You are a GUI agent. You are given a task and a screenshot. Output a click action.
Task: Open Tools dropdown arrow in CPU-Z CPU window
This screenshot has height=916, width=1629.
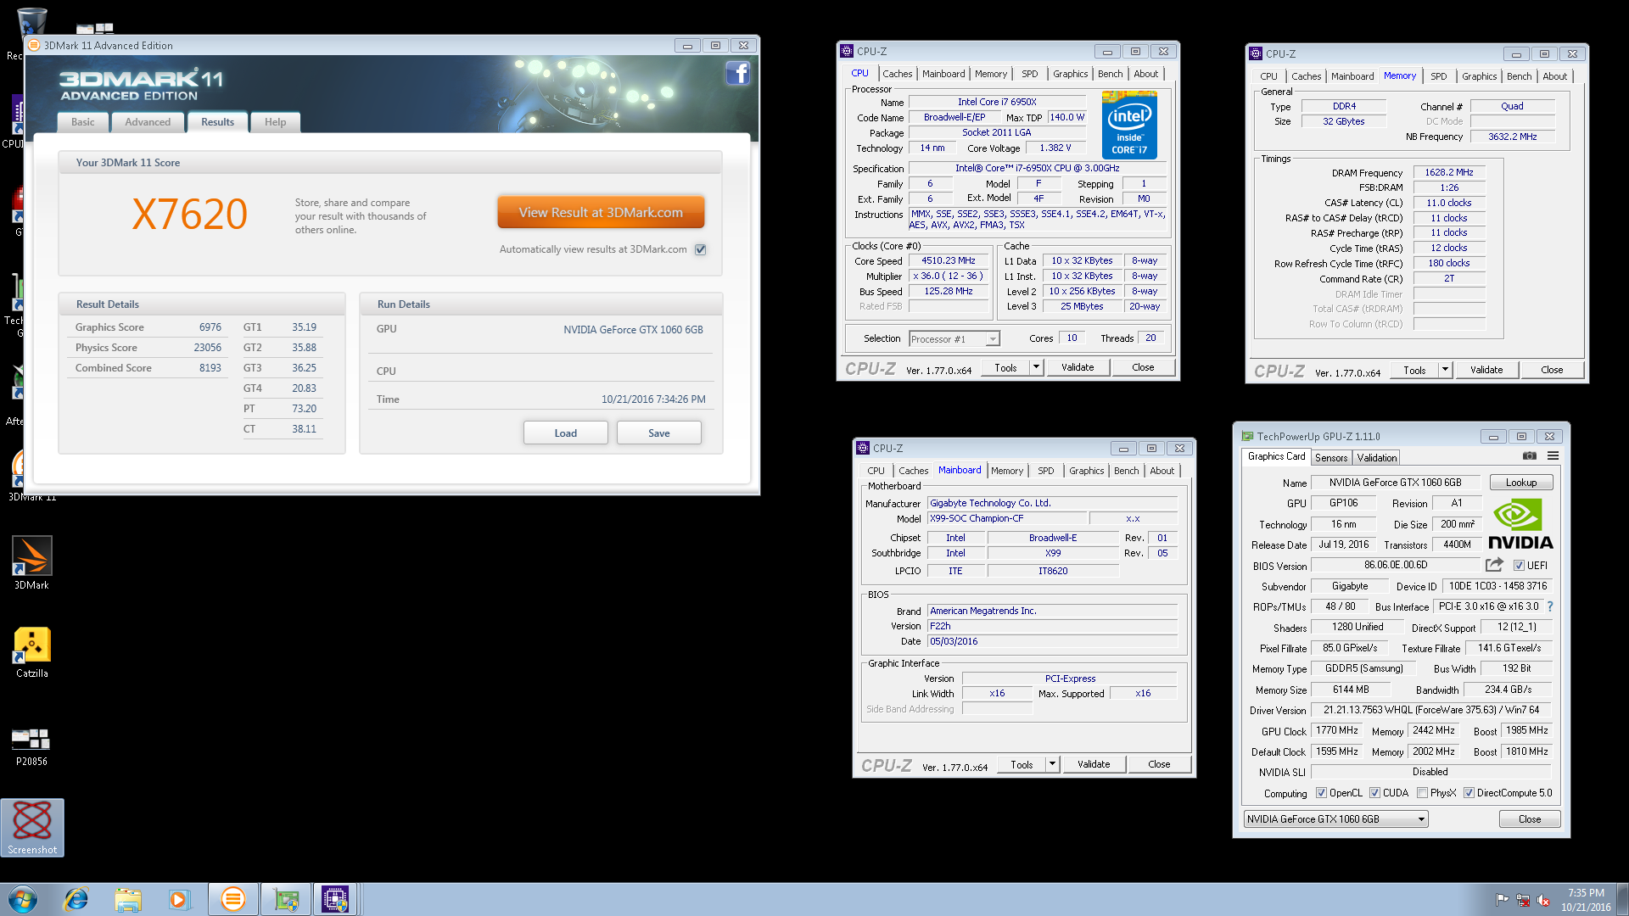coord(1036,367)
